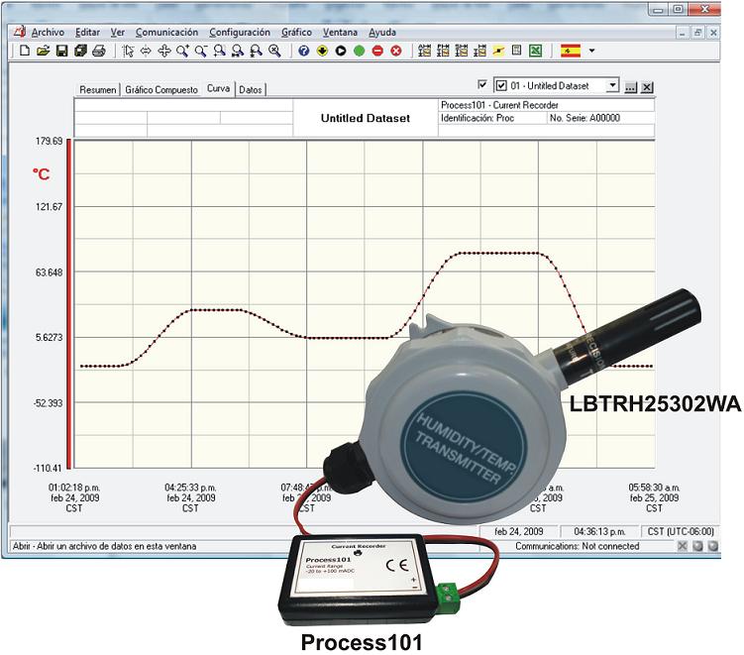The width and height of the screenshot is (744, 655).
Task: Click the CST (UTC-06:00) status cell
Action: pyautogui.click(x=681, y=531)
